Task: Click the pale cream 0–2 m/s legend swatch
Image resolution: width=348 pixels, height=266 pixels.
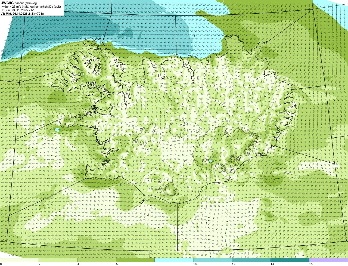Action: coord(19,260)
